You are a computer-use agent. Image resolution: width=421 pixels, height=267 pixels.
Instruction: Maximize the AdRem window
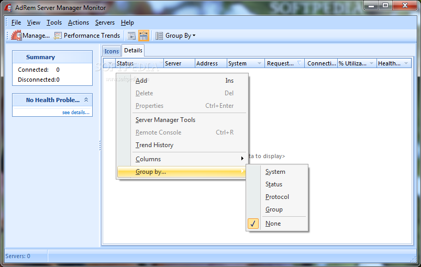385,5
